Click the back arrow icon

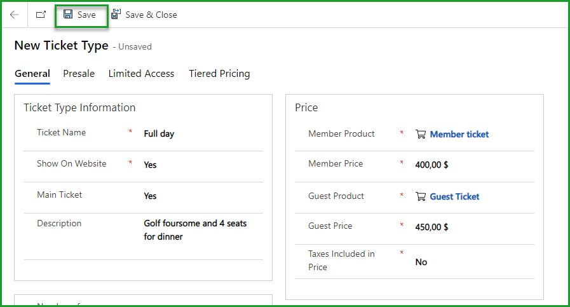[14, 15]
